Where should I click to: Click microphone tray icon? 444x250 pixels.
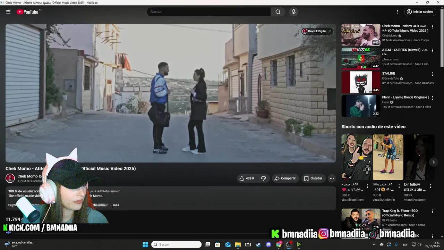click(396, 244)
